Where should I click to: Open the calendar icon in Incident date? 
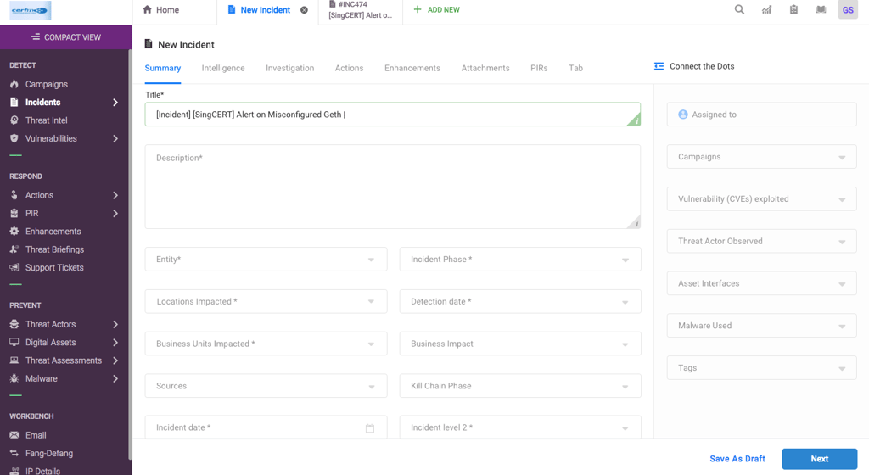pyautogui.click(x=370, y=428)
